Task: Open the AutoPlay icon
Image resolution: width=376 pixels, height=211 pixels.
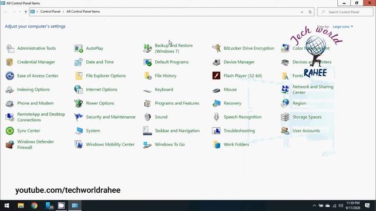Action: (x=79, y=48)
